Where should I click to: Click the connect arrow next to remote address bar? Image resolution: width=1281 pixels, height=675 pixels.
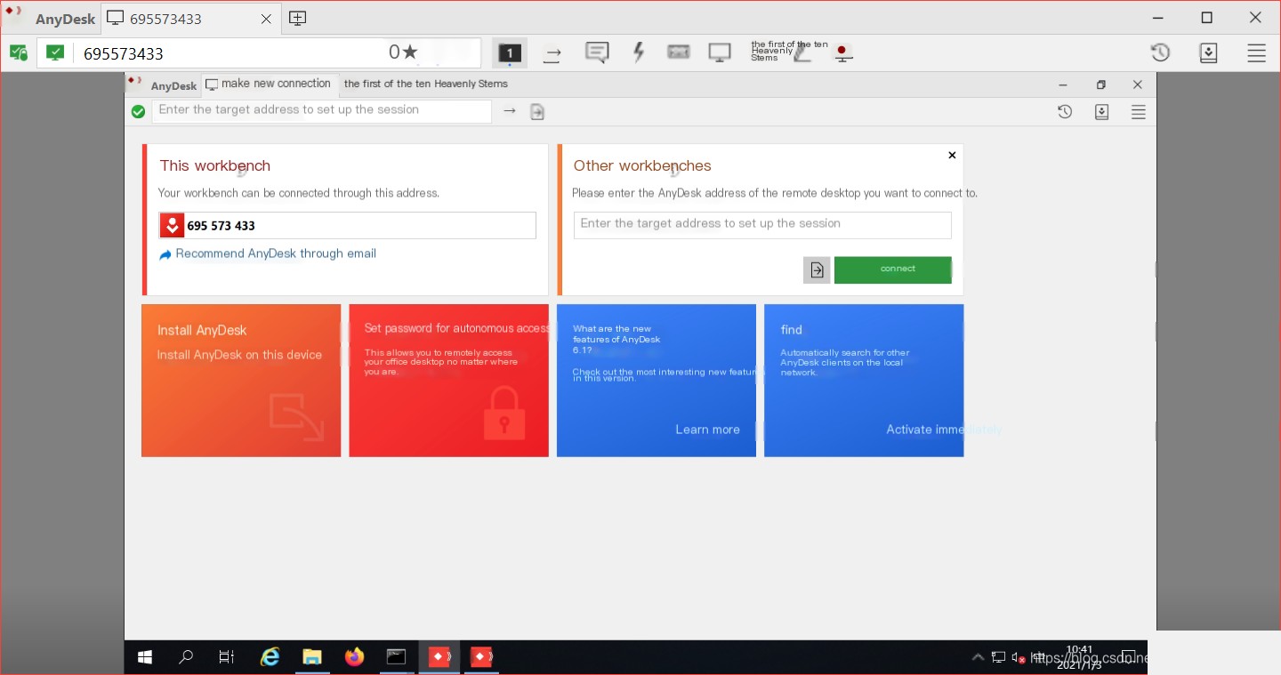pyautogui.click(x=510, y=111)
